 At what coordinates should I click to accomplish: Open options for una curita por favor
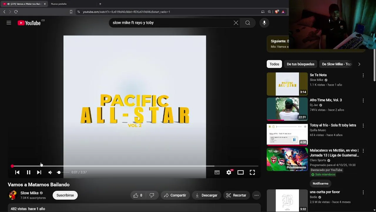click(x=363, y=192)
